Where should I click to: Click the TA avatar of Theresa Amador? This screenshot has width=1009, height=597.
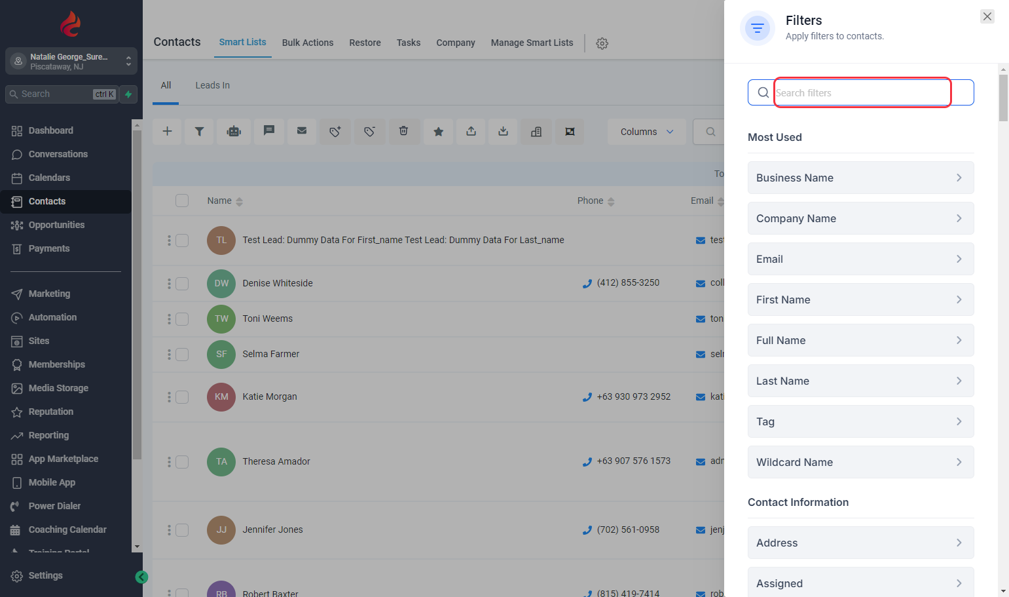click(221, 462)
